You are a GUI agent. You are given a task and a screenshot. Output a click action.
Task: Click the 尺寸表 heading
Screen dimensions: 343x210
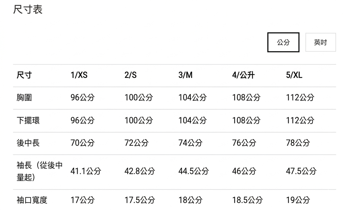click(28, 10)
